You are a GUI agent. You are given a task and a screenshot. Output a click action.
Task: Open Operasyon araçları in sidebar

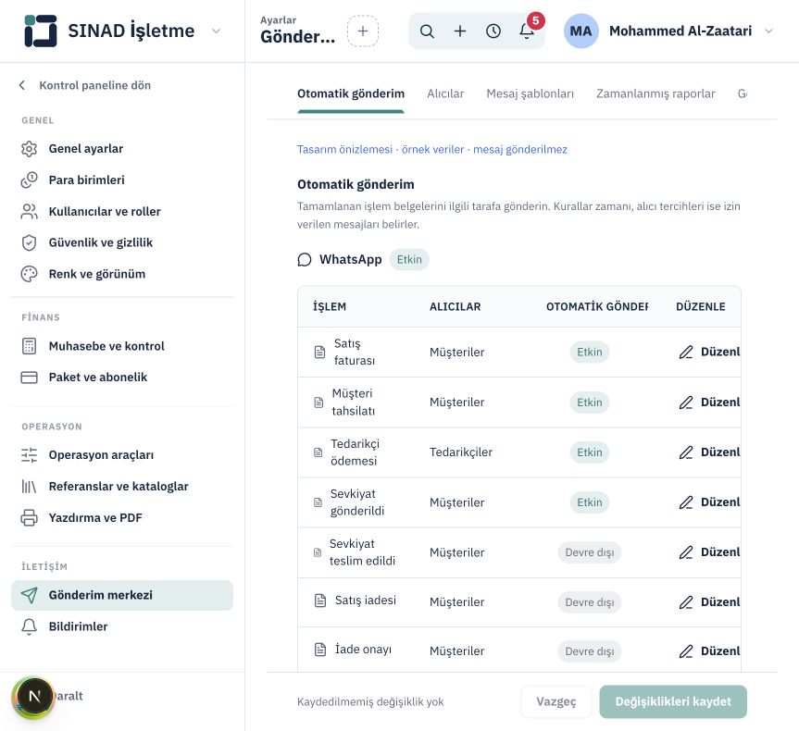coord(122,455)
